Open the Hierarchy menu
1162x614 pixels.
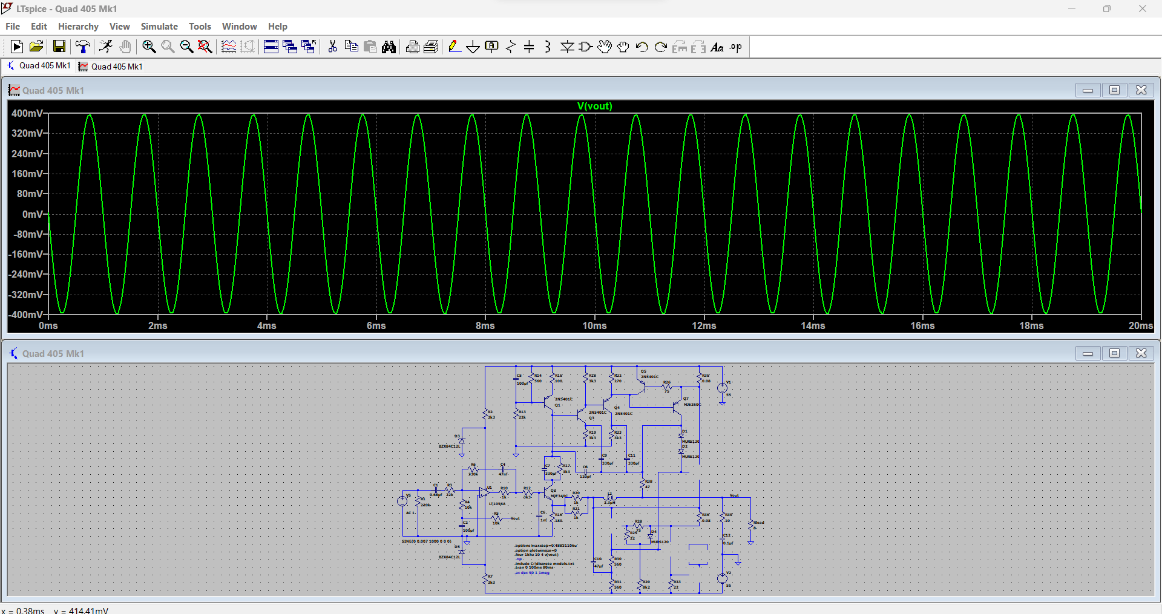coord(78,27)
